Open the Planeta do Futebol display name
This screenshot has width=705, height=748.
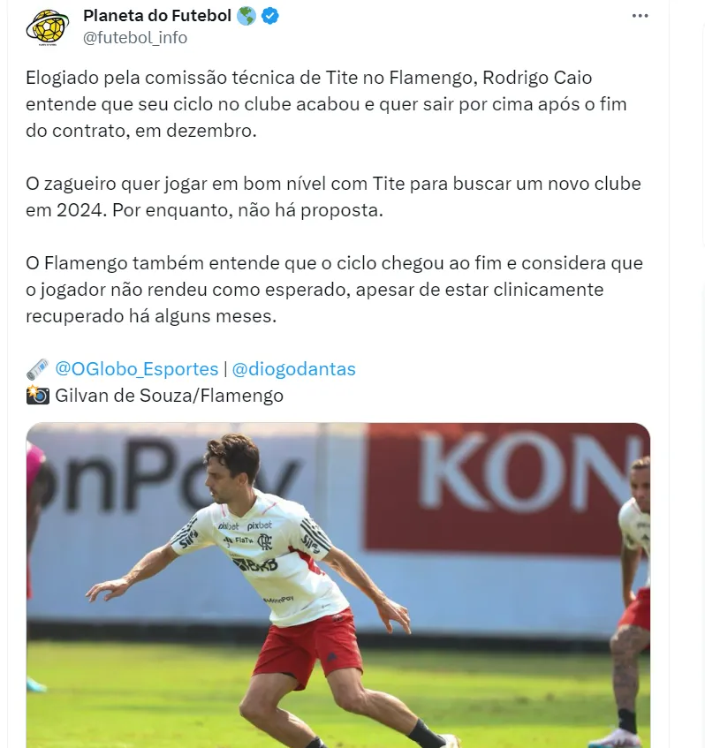(157, 16)
